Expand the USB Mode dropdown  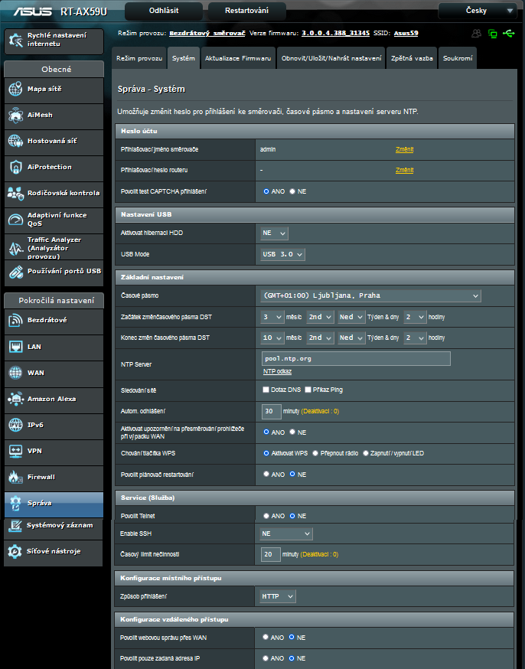coord(282,254)
